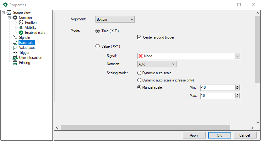The width and height of the screenshot is (261, 141).
Task: Expand the Notation Auto dropdown
Action: (x=157, y=64)
